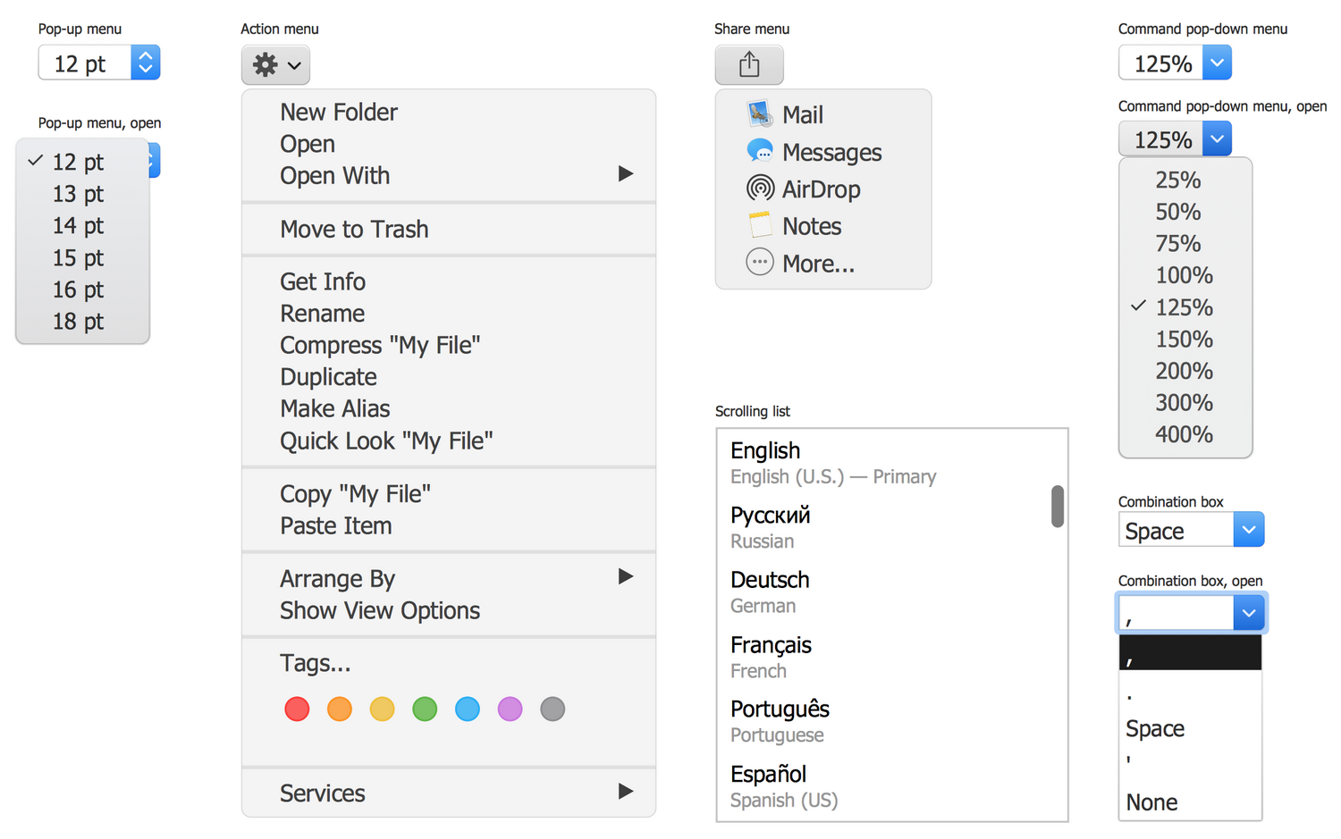Choose Mail in the share menu
The height and width of the screenshot is (839, 1341).
click(802, 115)
